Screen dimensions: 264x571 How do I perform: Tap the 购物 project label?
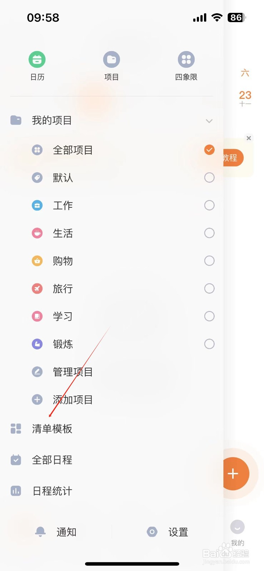click(63, 261)
